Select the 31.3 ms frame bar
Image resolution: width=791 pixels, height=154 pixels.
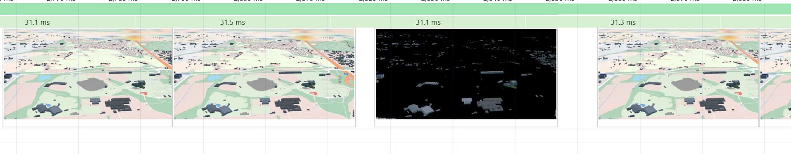pos(623,22)
